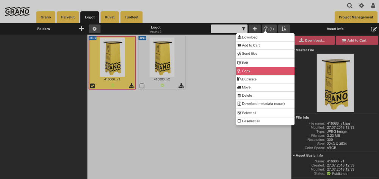Image resolution: width=379 pixels, height=179 pixels.
Task: Choose Move from the menu
Action: pos(265,88)
